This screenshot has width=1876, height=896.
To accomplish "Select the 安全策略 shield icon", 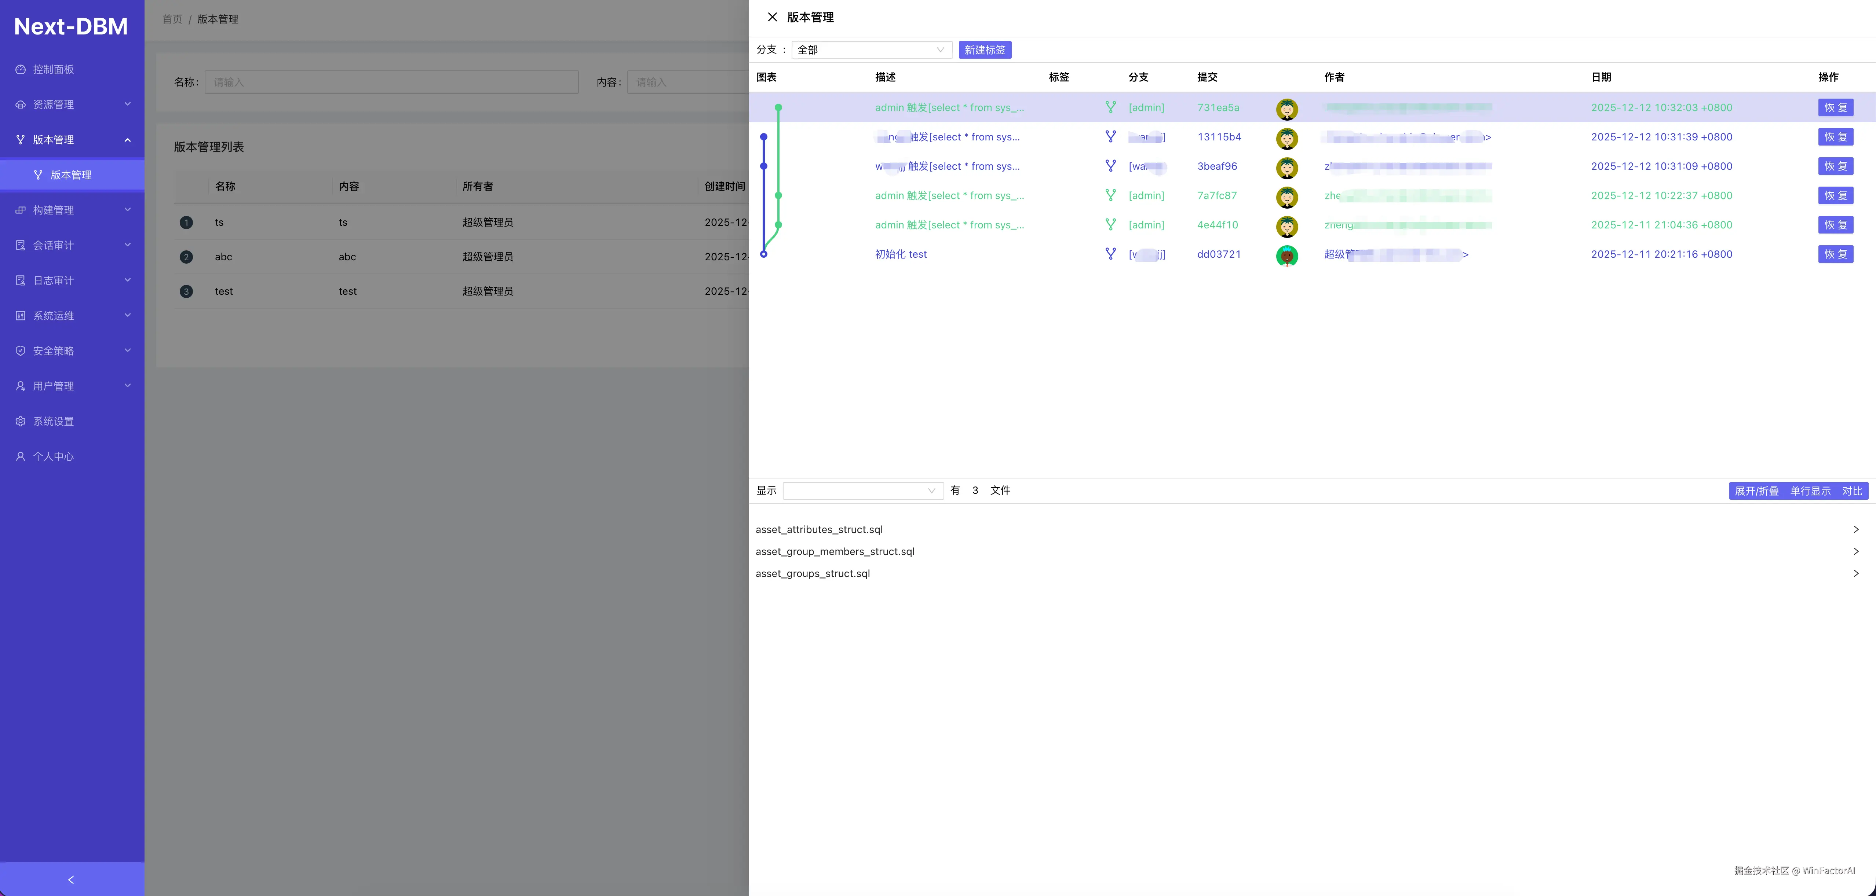I will click(x=21, y=350).
